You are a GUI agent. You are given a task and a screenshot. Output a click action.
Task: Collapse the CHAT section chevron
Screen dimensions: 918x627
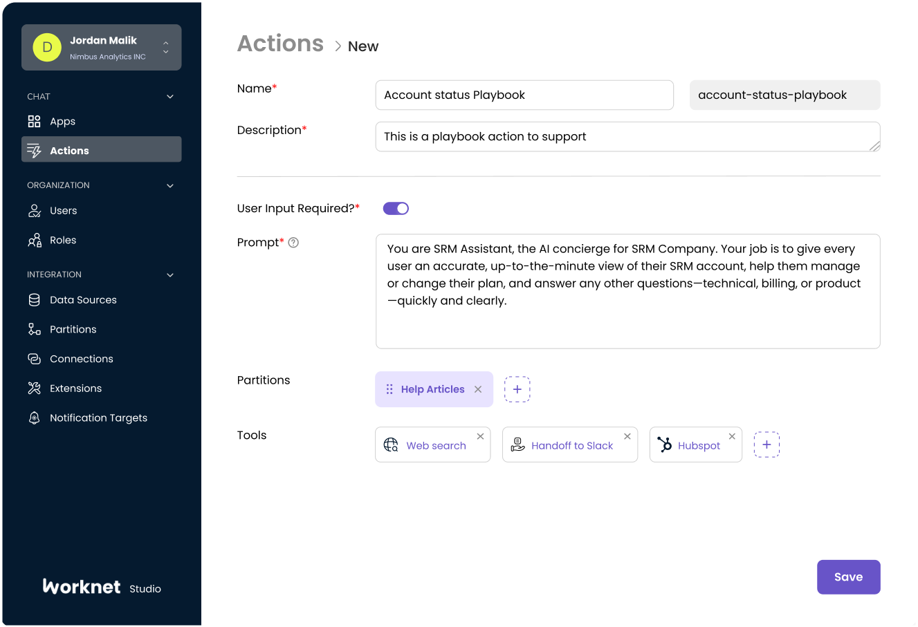click(x=170, y=97)
